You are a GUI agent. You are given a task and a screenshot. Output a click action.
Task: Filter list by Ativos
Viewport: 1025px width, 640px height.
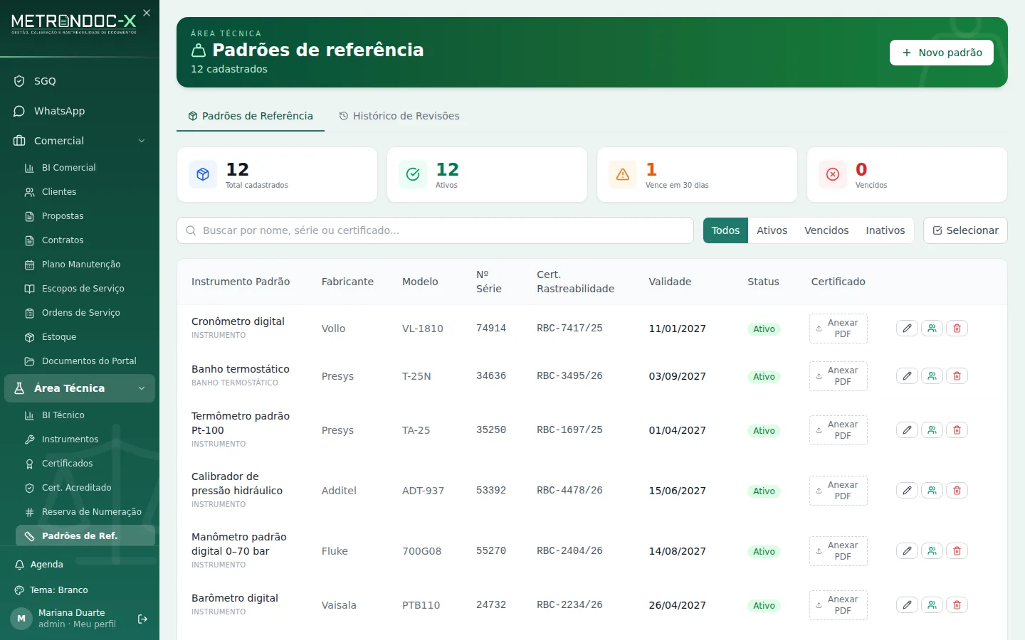click(772, 230)
